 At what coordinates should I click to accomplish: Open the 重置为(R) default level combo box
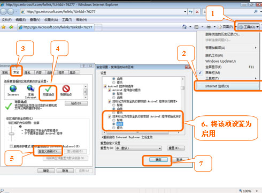[138, 148]
